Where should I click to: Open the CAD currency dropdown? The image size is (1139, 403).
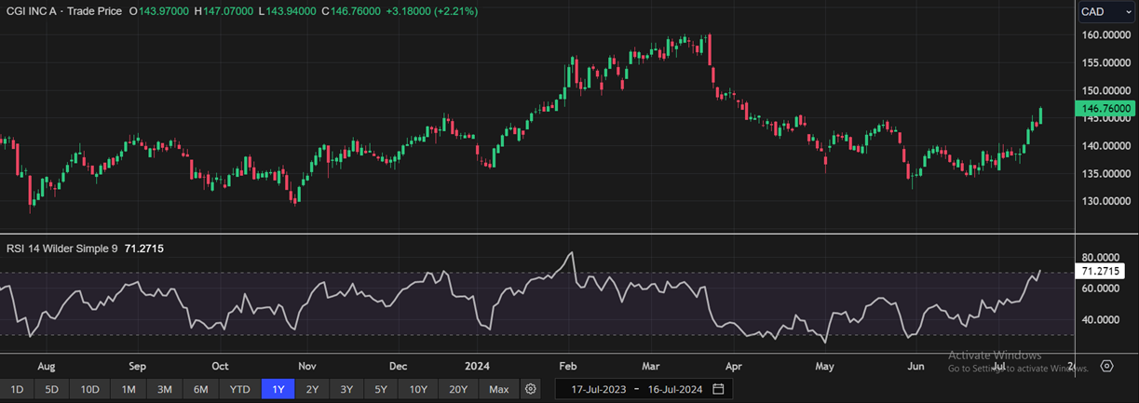[x=1105, y=12]
